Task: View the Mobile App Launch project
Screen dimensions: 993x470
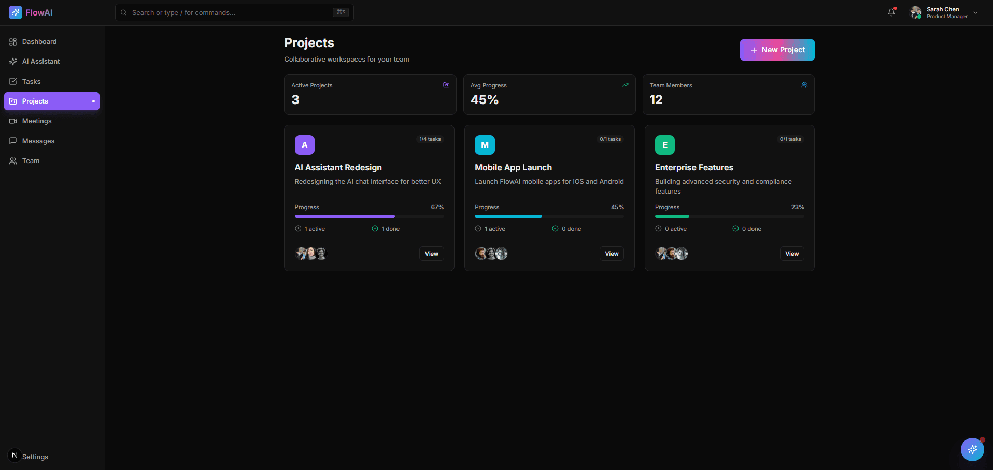Action: 611,254
